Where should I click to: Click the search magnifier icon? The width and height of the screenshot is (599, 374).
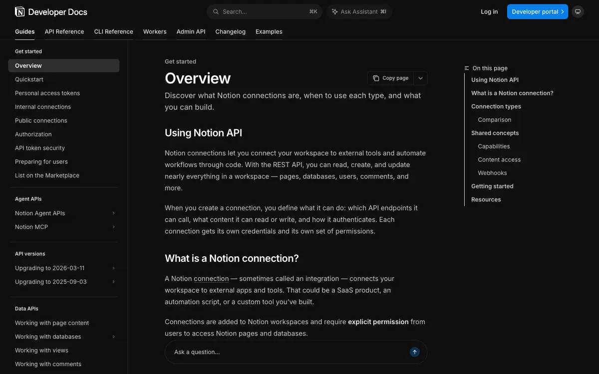pyautogui.click(x=216, y=11)
